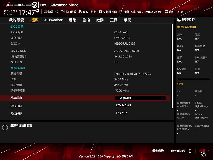Select the 概要 main tab
Screen dimensions: 213x160
(x=34, y=20)
